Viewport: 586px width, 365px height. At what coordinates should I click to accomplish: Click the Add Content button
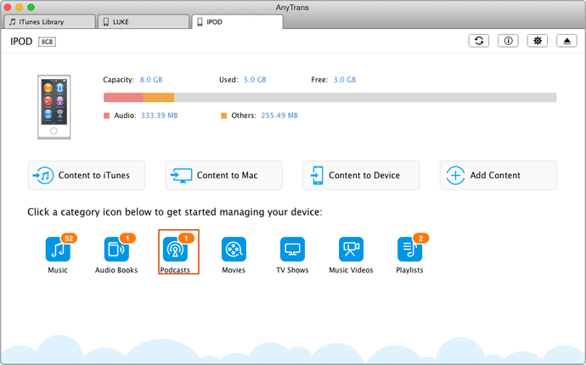click(x=499, y=175)
